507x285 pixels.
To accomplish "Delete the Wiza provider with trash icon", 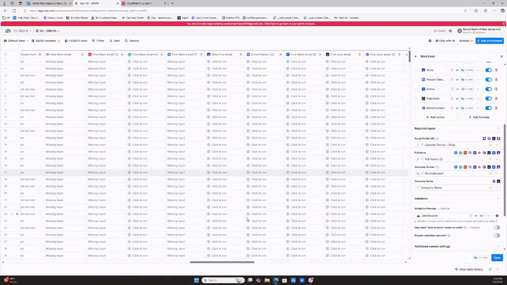I will [496, 70].
